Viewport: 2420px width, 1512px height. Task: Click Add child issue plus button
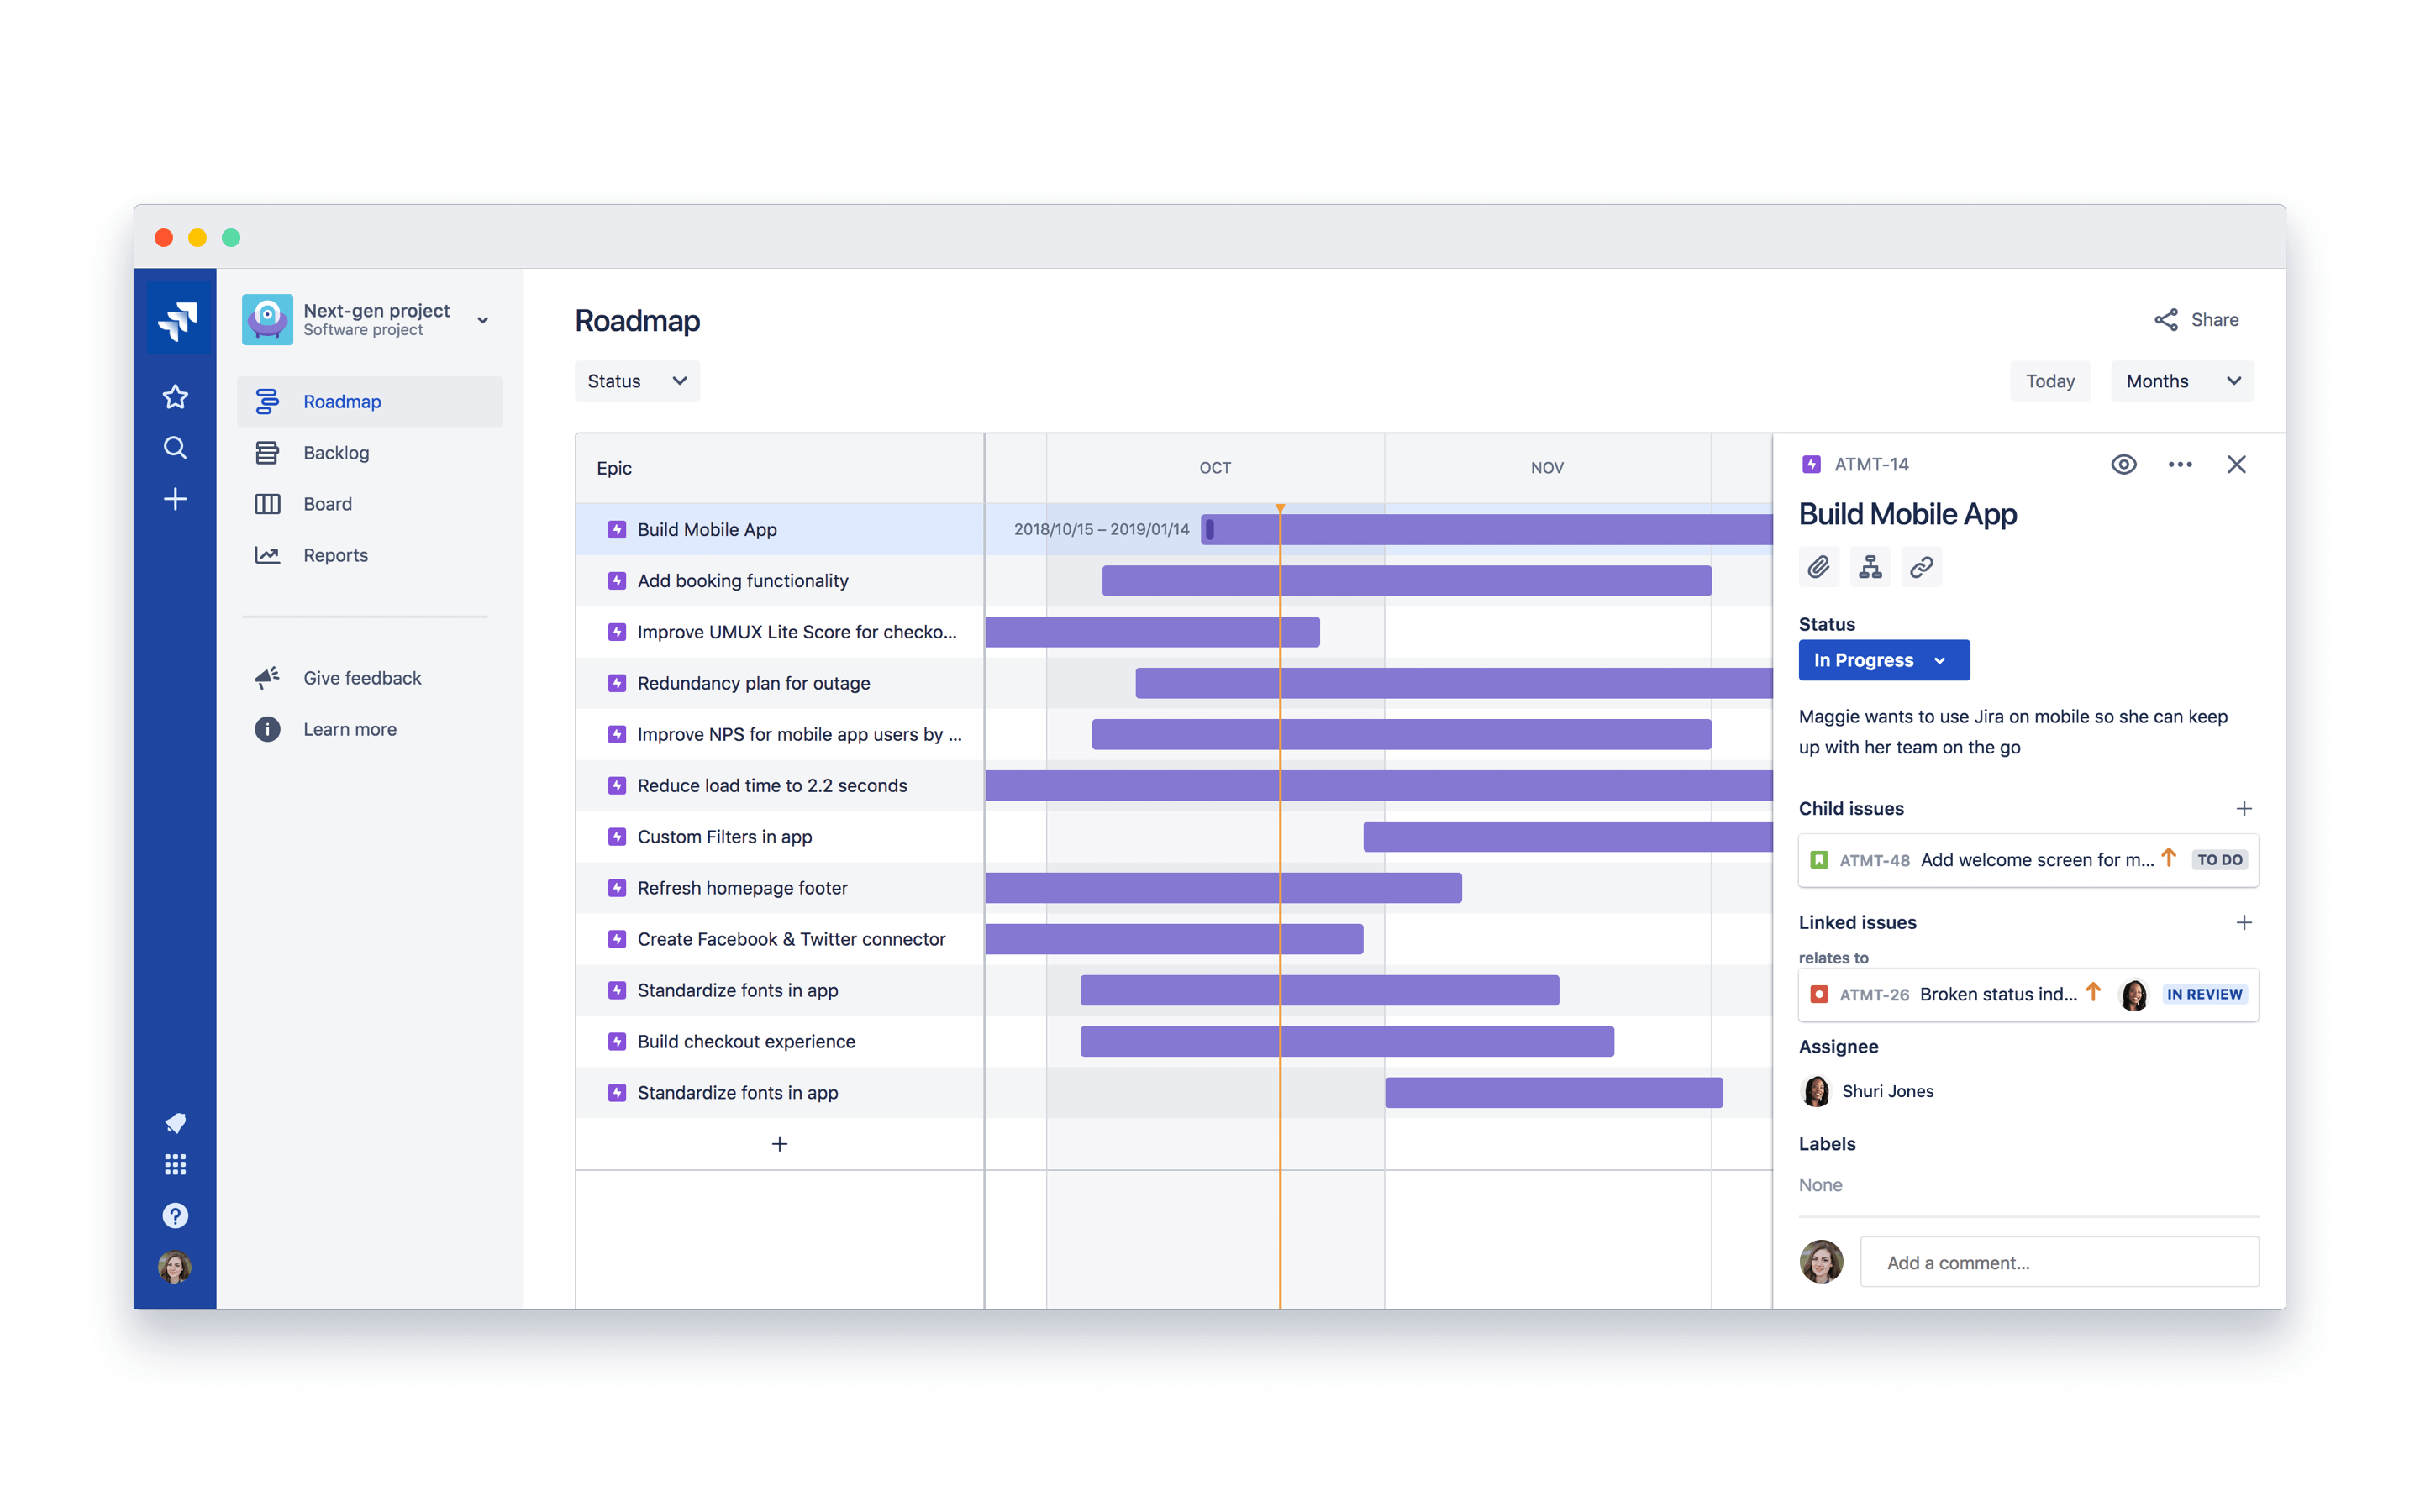click(x=2246, y=806)
